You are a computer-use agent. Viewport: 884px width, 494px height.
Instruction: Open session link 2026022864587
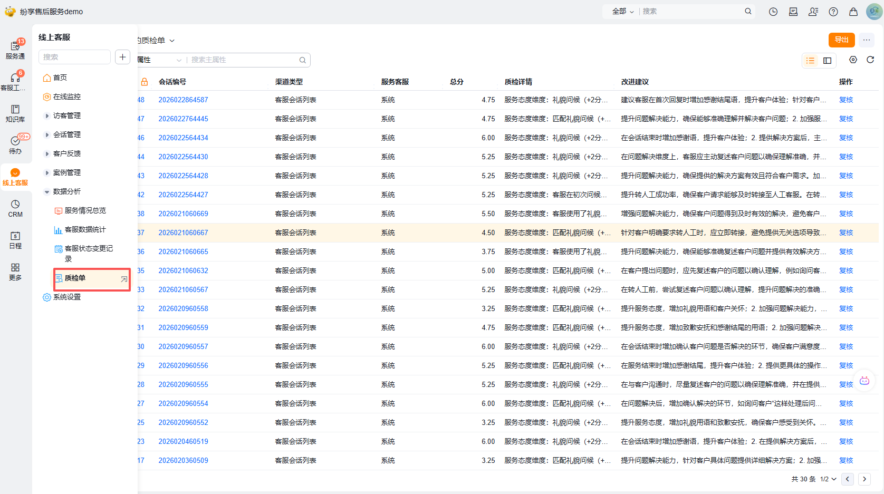[183, 100]
